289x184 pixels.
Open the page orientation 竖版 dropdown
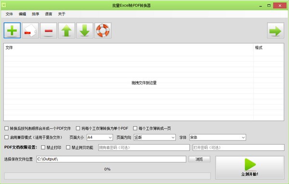(155, 138)
